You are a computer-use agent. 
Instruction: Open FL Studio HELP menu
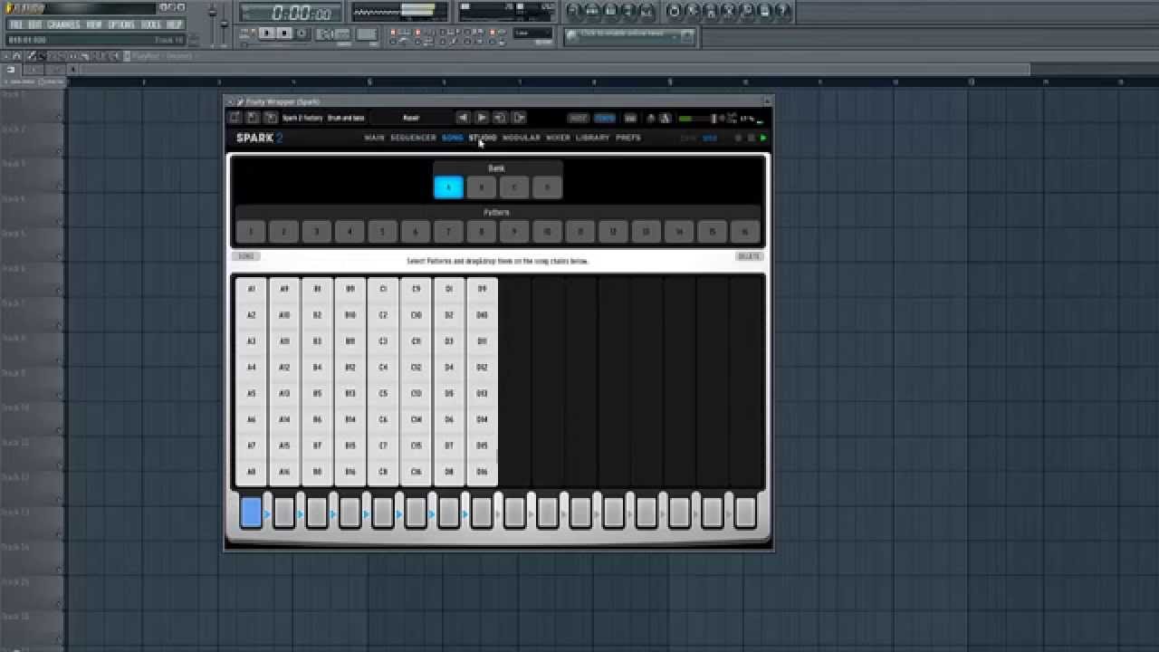pyautogui.click(x=174, y=24)
